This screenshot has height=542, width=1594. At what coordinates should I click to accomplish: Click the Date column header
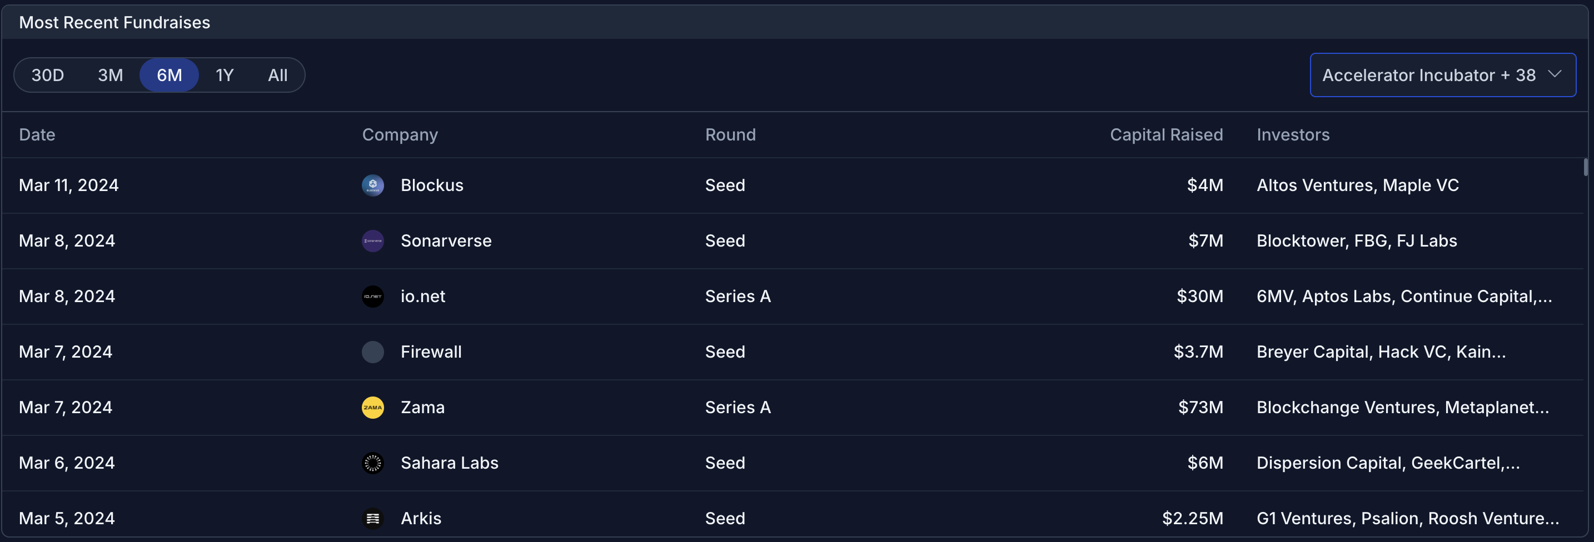click(x=37, y=135)
